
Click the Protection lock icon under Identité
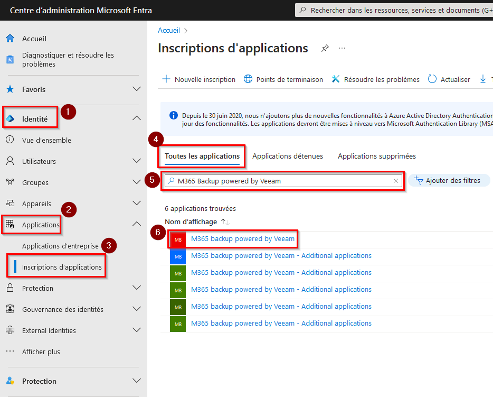[10, 288]
